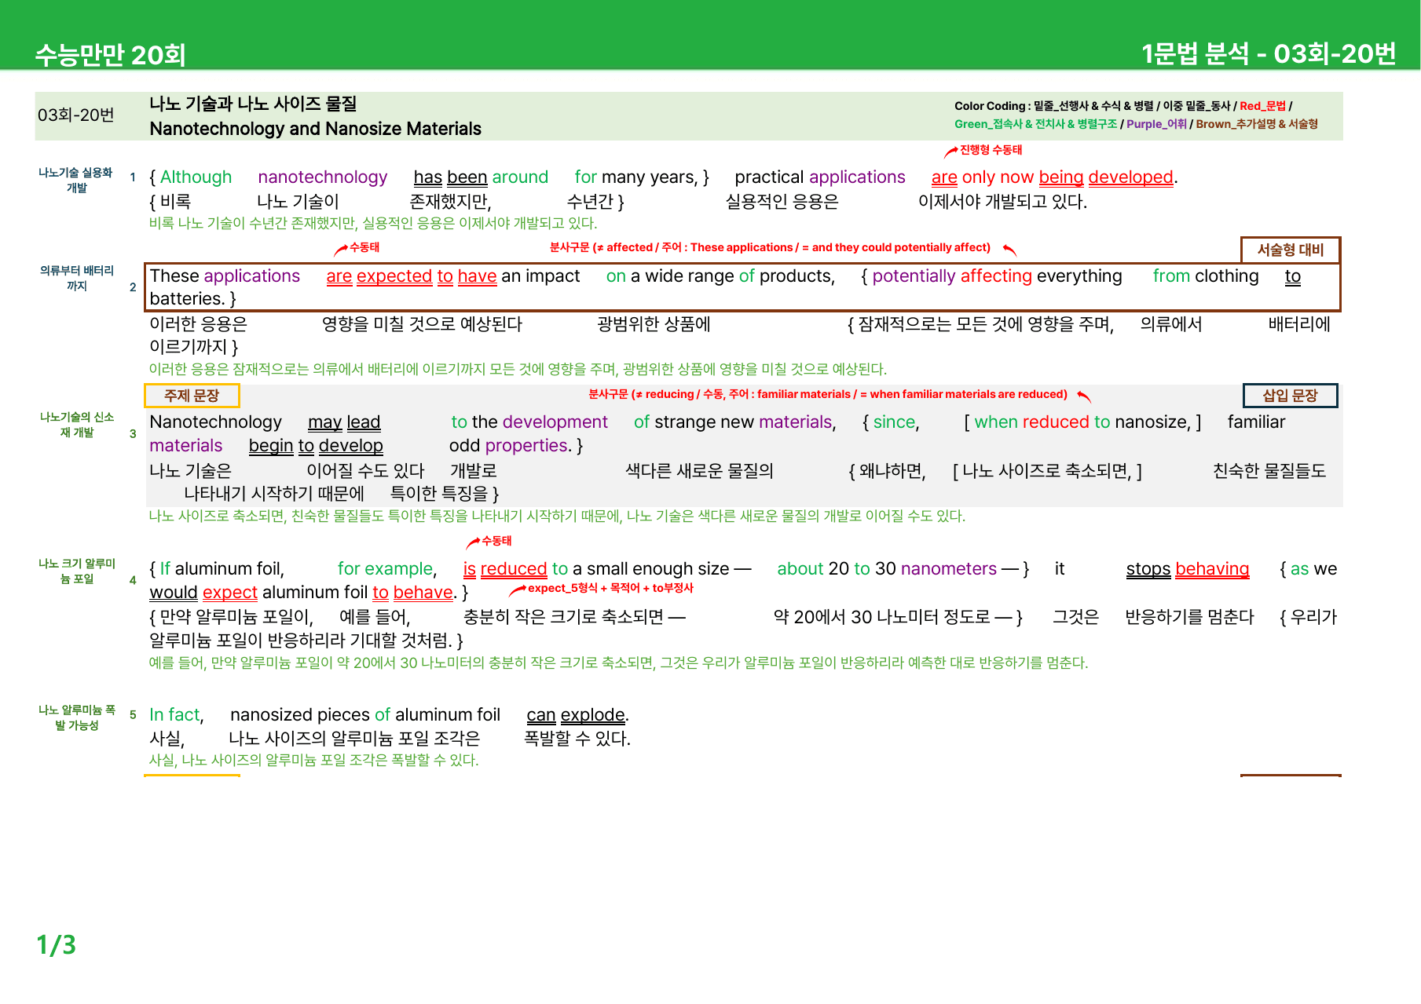Click the '서술형 대비' box label
The image size is (1421, 1004).
click(1290, 250)
